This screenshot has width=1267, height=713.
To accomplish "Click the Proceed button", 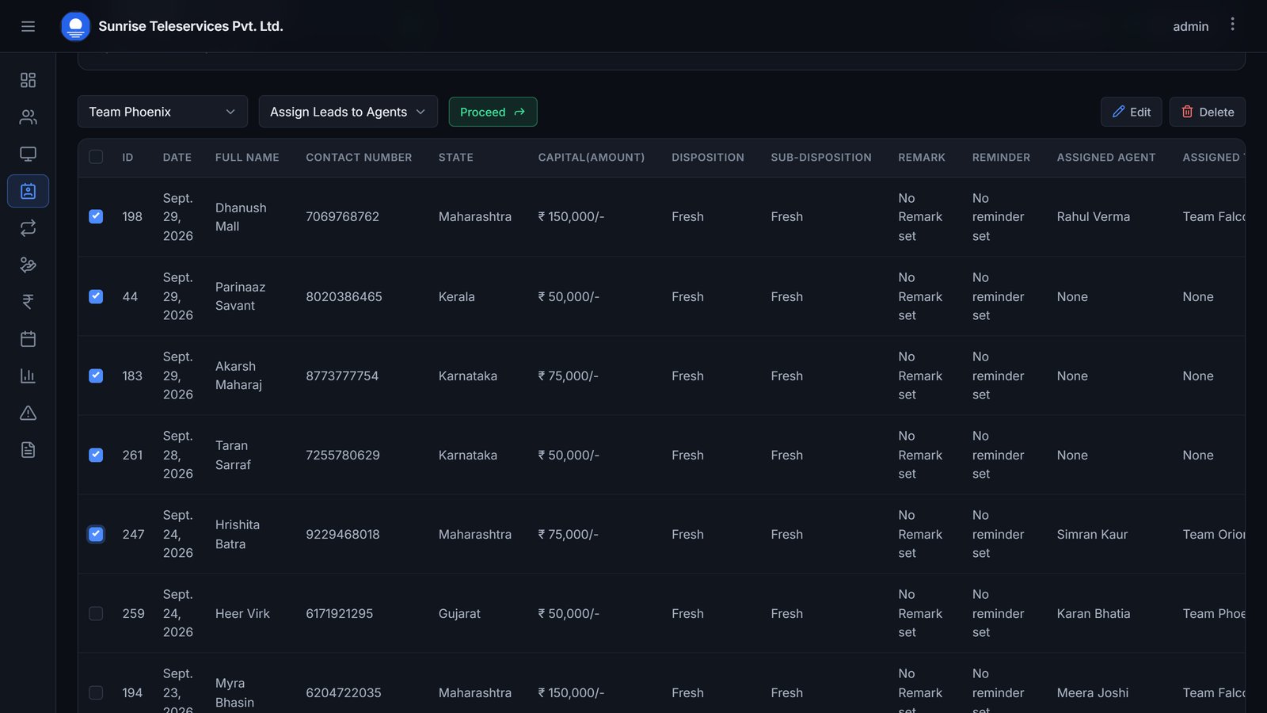I will tap(493, 112).
